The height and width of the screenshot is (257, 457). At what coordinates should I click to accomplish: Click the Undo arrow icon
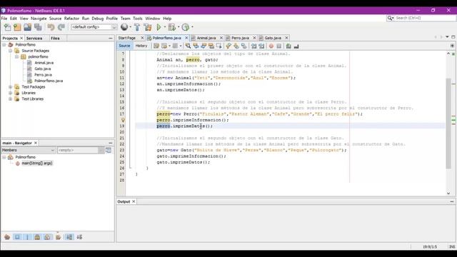[51, 27]
